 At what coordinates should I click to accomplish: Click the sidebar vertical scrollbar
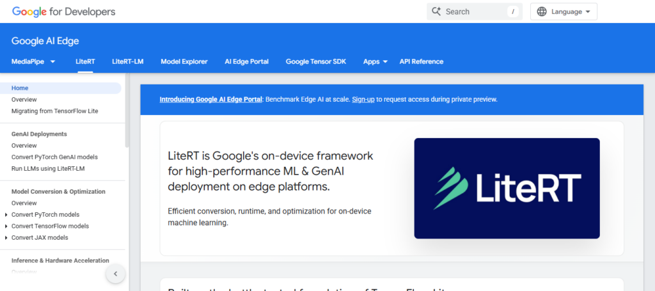pos(127,111)
